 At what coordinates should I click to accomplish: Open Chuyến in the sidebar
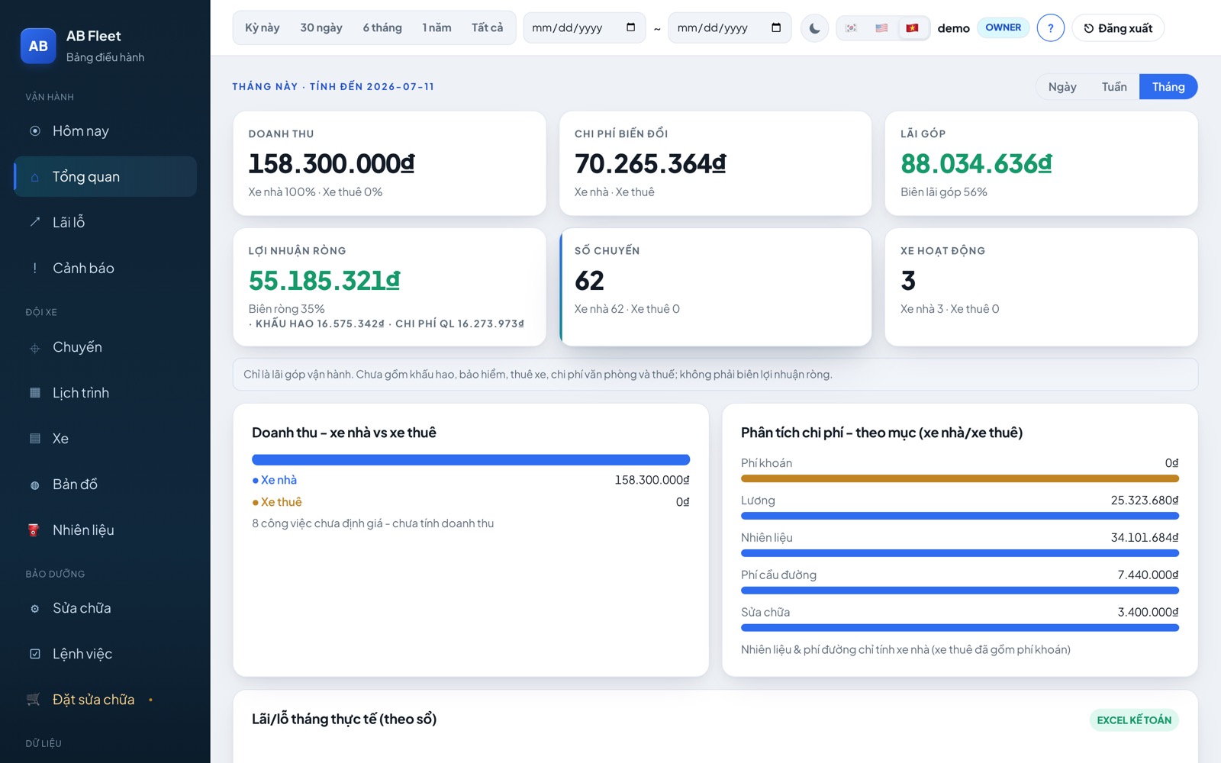pos(105,347)
